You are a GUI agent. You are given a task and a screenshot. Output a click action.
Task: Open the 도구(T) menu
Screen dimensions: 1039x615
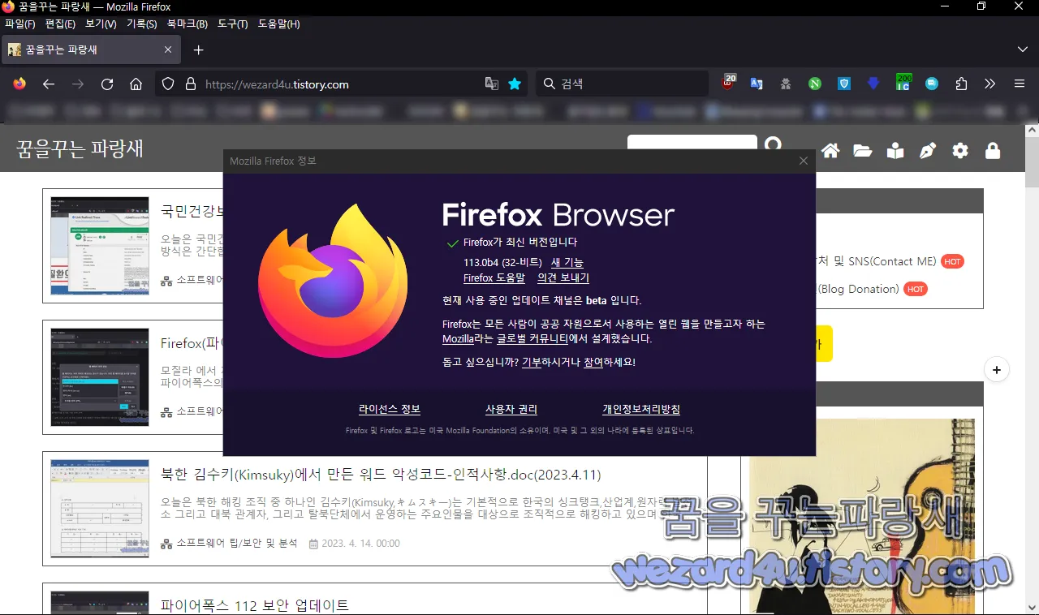(x=233, y=24)
